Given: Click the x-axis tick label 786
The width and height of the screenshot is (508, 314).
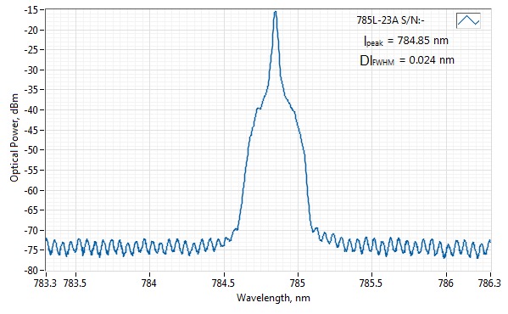Looking at the screenshot, I should pyautogui.click(x=446, y=283).
